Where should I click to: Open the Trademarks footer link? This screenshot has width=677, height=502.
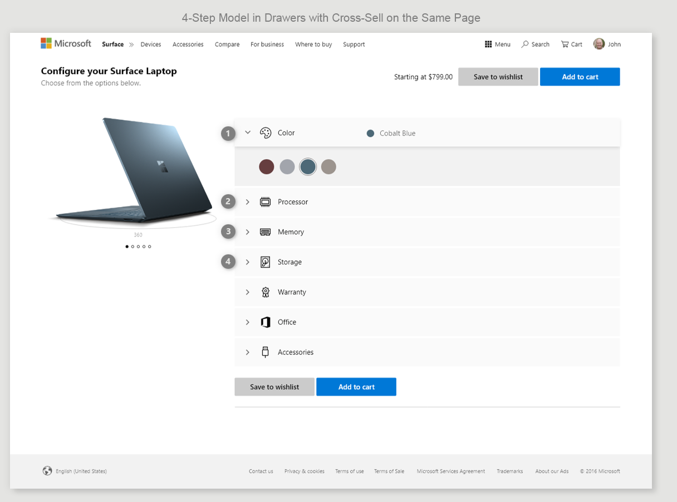[510, 471]
